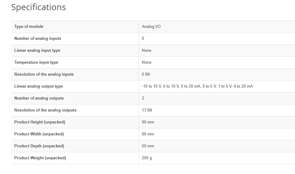Click the Specifications heading
The image size is (295, 174).
[39, 7]
